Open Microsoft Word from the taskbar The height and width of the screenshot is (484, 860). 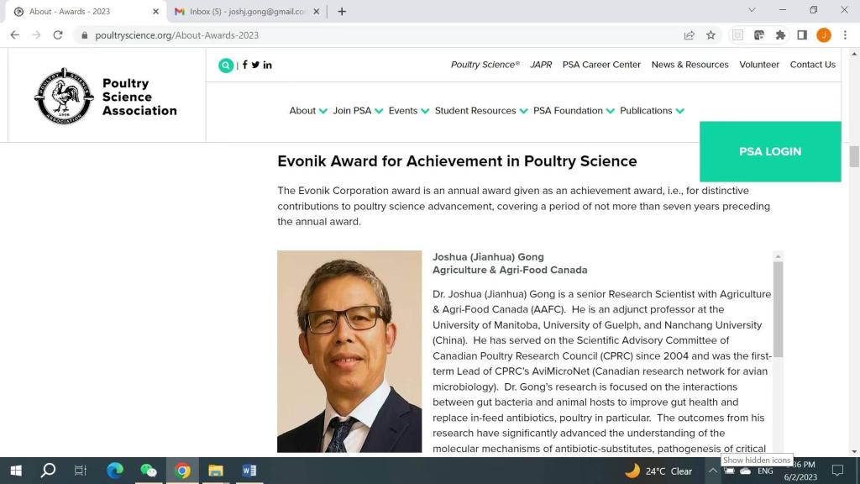[249, 471]
